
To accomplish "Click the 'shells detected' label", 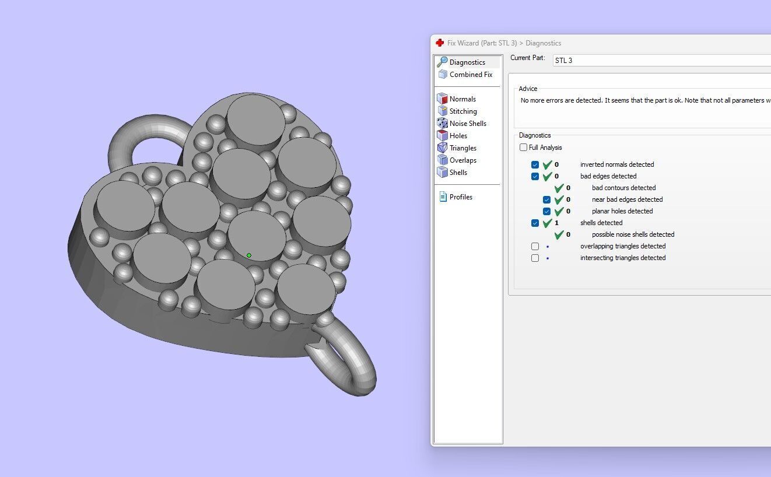I will (601, 223).
